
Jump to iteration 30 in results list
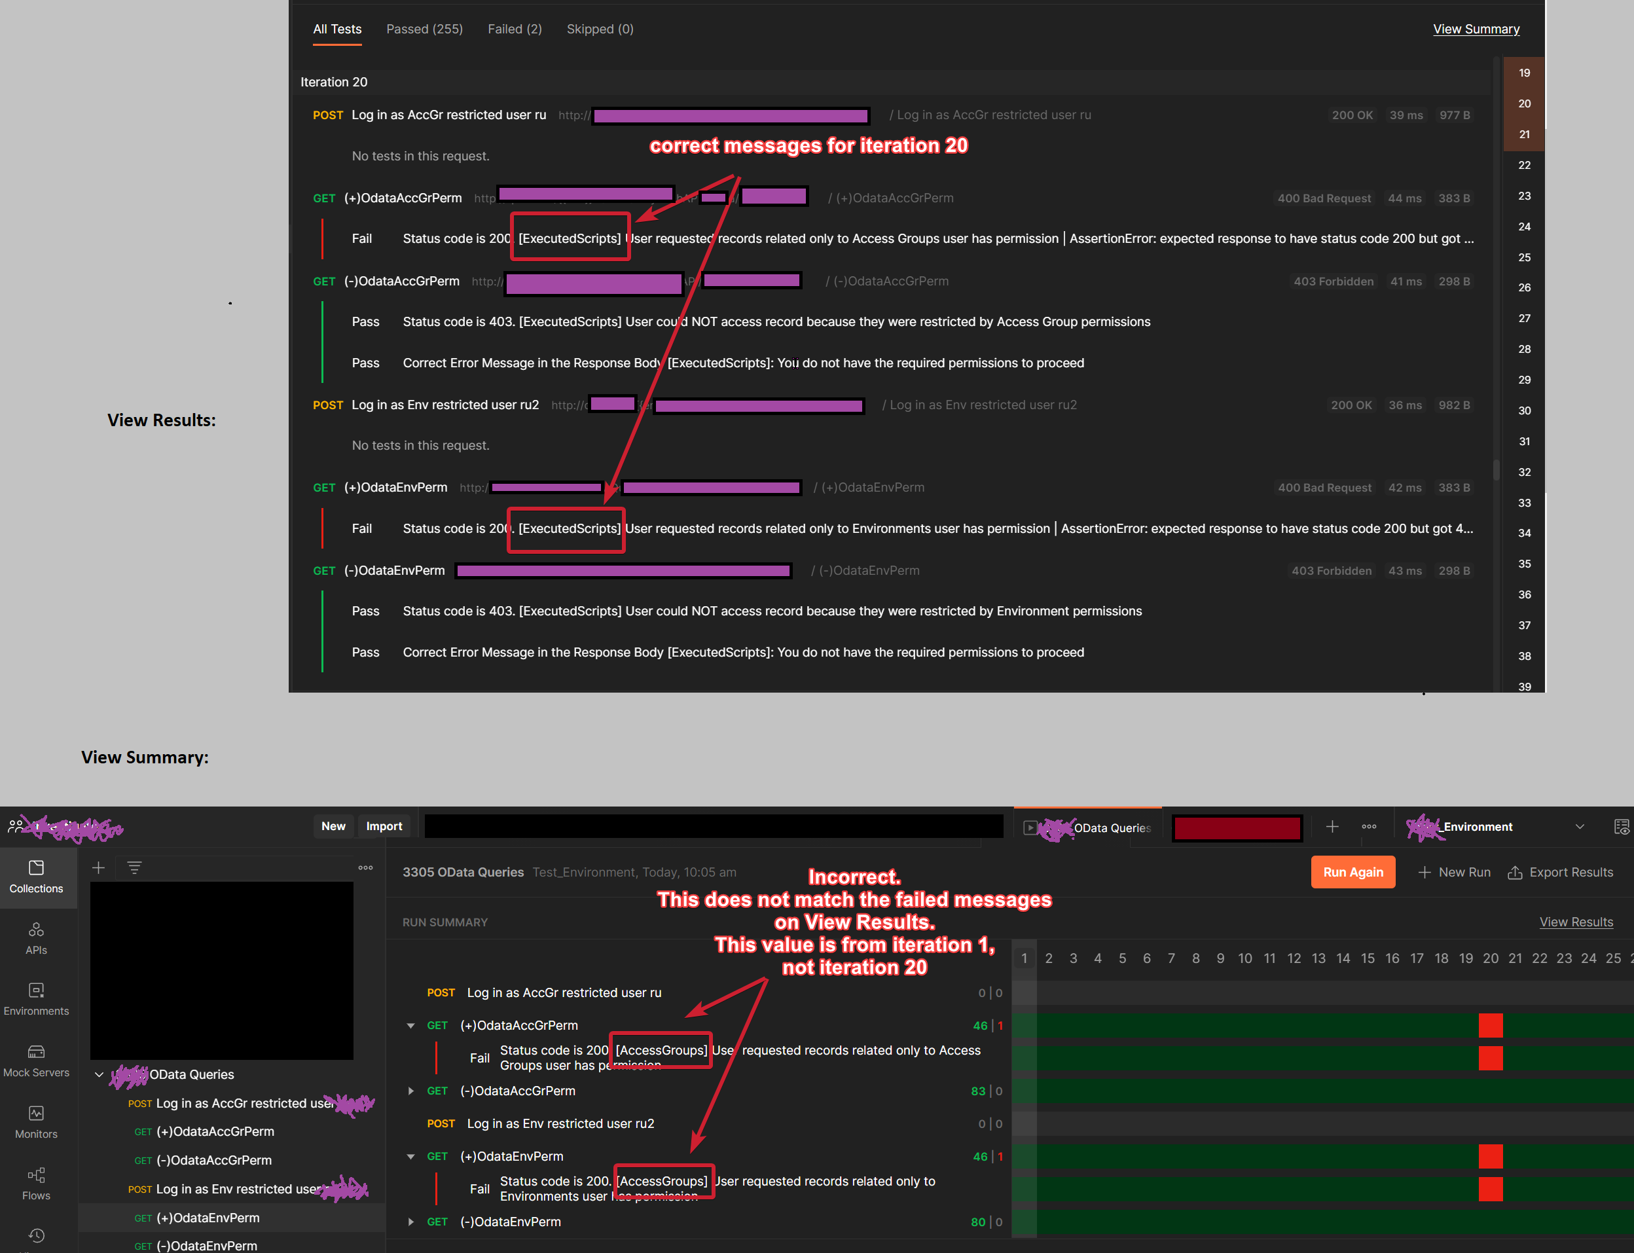pos(1525,410)
